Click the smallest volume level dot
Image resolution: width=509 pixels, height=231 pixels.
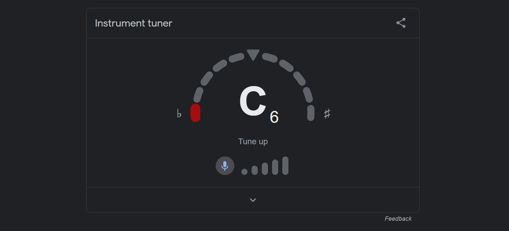pyautogui.click(x=245, y=171)
